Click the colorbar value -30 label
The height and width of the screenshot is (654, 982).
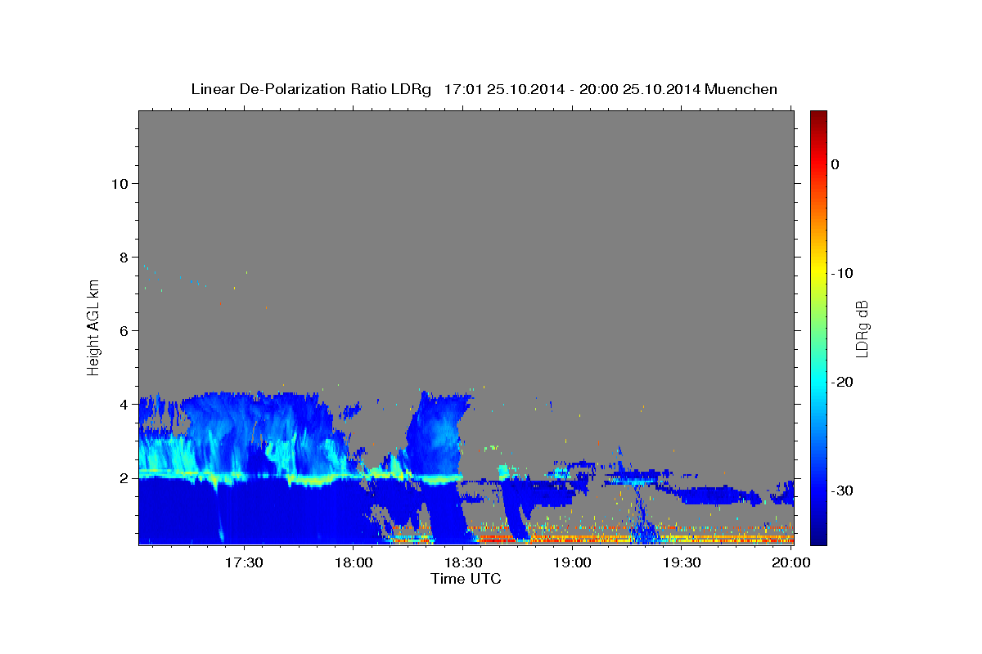point(844,490)
